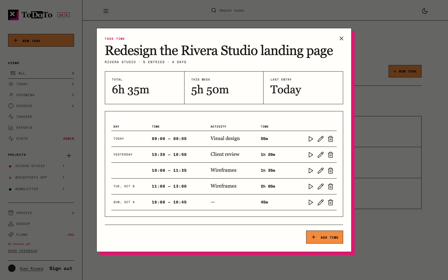Delete the 10:00 – 11:35 Wireframes entry
The image size is (448, 280).
point(330,171)
